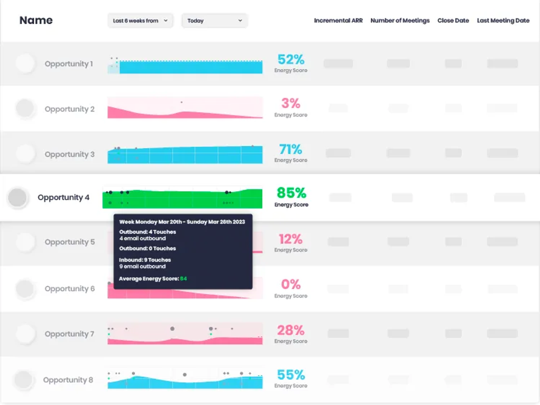Click the 55% energy score
Viewport: 540px width, 405px height.
(x=291, y=374)
